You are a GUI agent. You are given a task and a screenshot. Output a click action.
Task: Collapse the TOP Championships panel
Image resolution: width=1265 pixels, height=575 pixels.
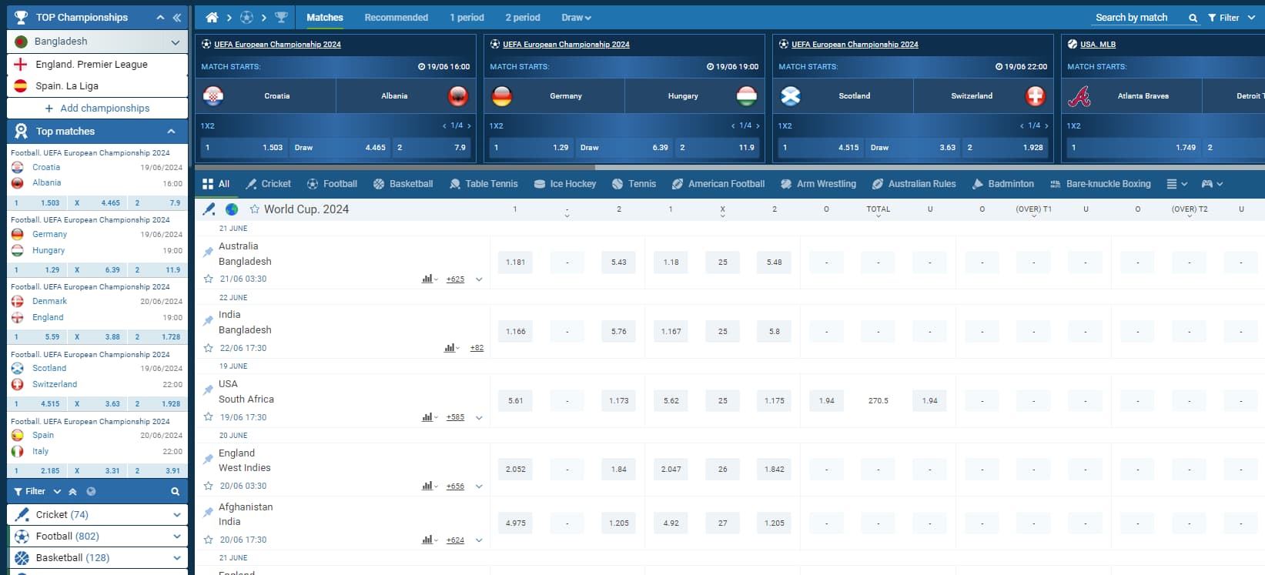[x=160, y=17]
